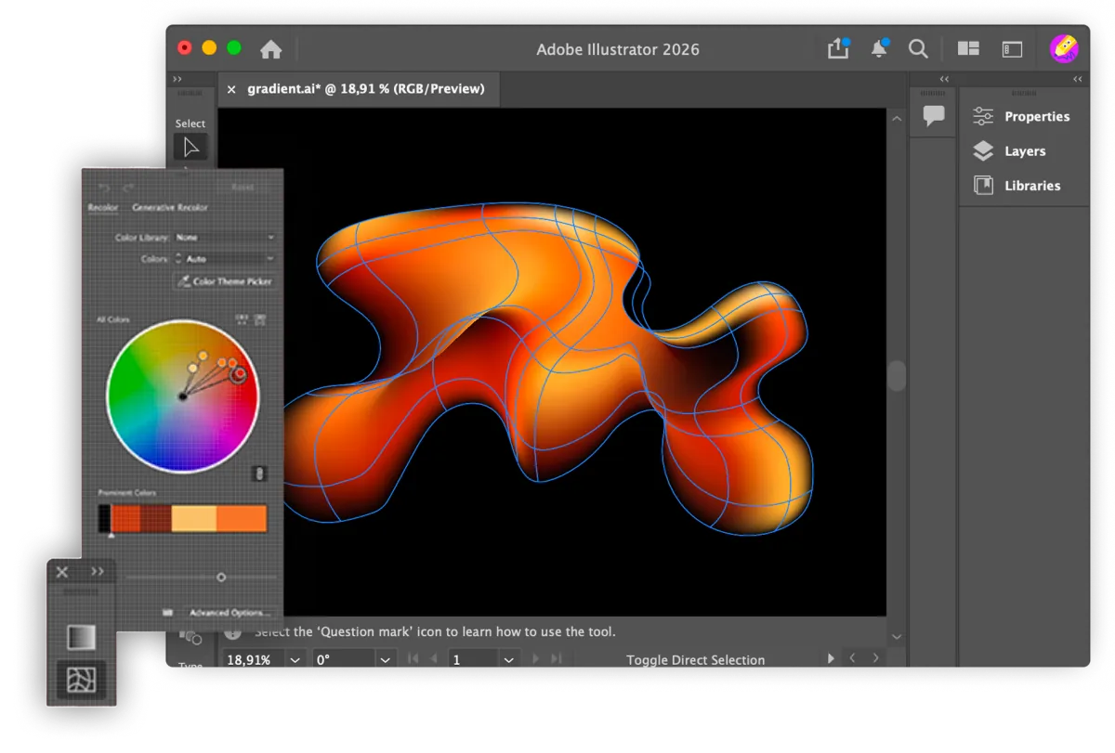Open the Layers panel
The width and height of the screenshot is (1115, 753).
(1024, 151)
